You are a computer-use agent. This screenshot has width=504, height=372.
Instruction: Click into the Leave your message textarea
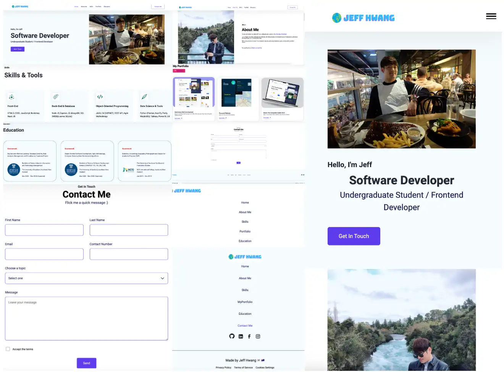[x=86, y=319]
